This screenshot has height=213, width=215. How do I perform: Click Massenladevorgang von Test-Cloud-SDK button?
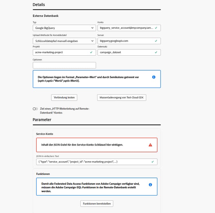click(x=122, y=98)
